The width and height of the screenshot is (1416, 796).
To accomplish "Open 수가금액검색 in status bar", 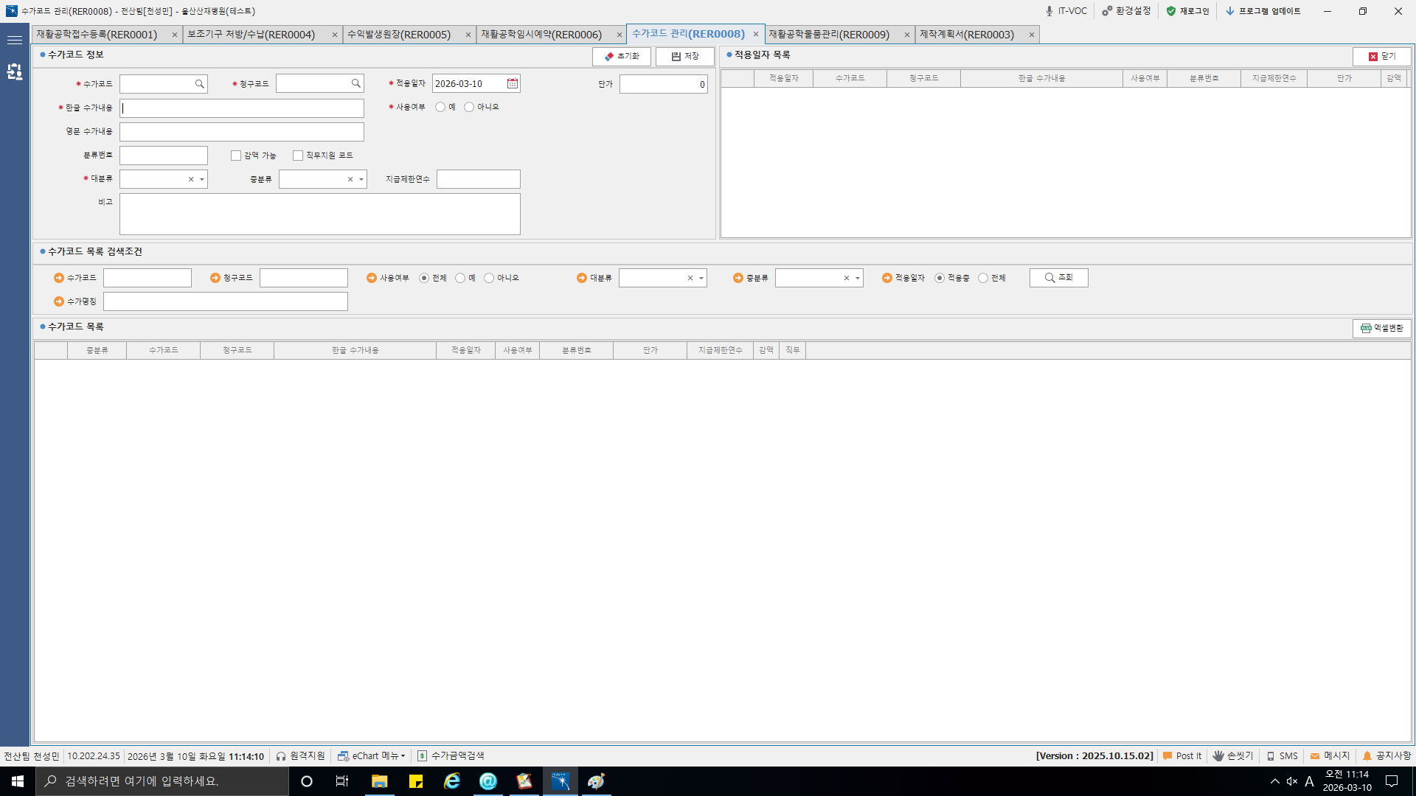I will tap(451, 756).
